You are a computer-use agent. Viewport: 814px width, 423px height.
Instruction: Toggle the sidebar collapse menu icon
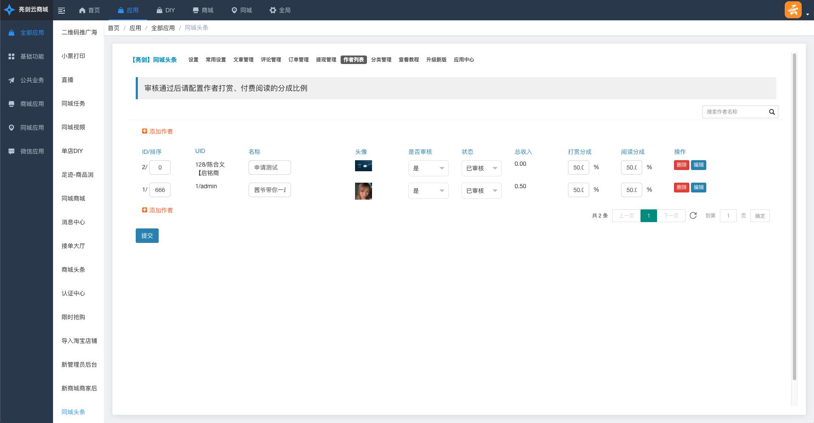pos(62,11)
